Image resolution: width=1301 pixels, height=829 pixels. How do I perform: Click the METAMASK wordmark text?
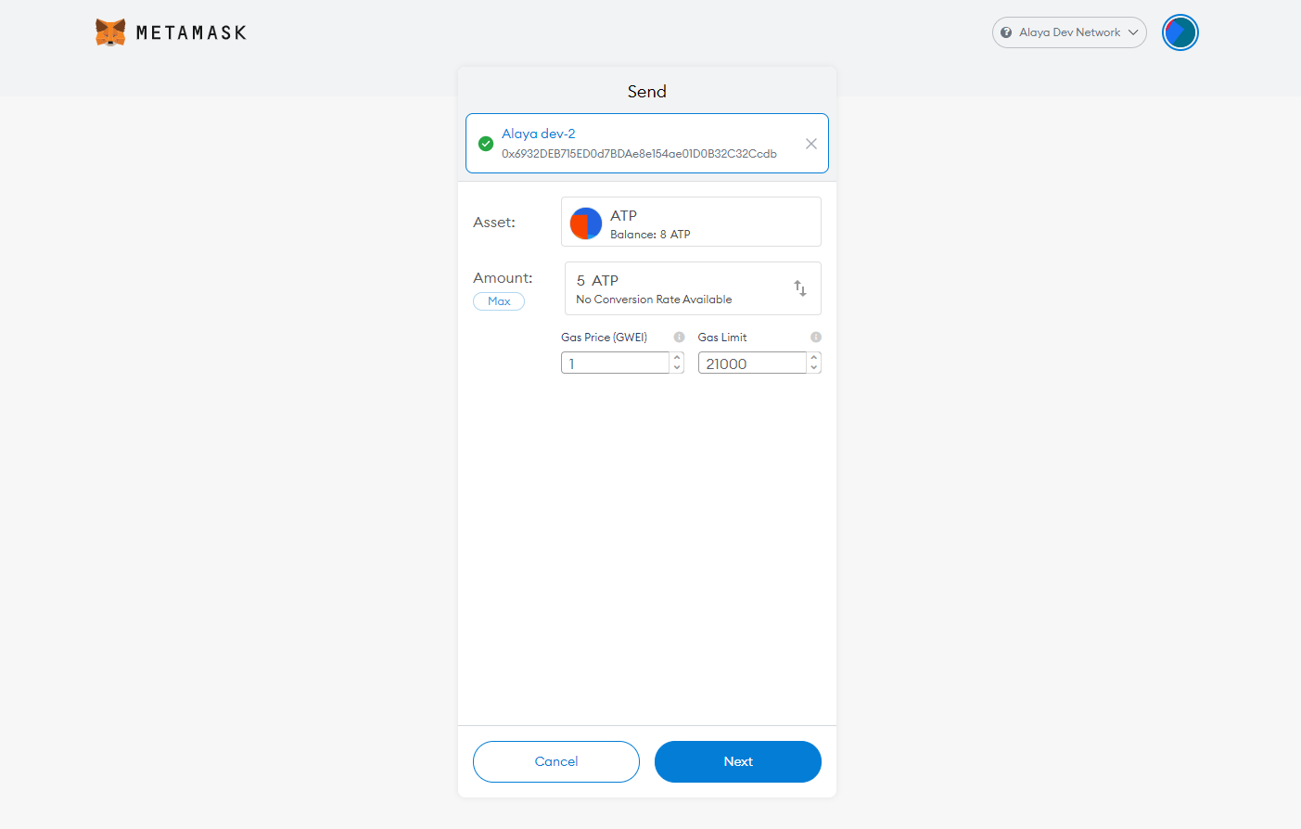point(192,32)
